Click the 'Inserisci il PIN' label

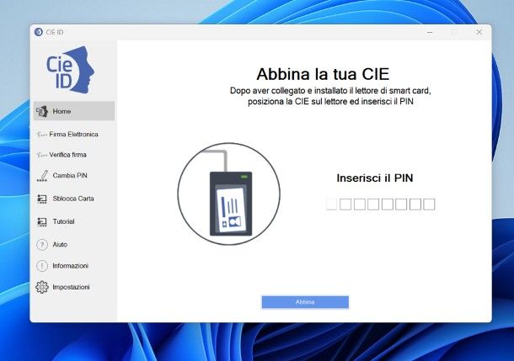375,178
